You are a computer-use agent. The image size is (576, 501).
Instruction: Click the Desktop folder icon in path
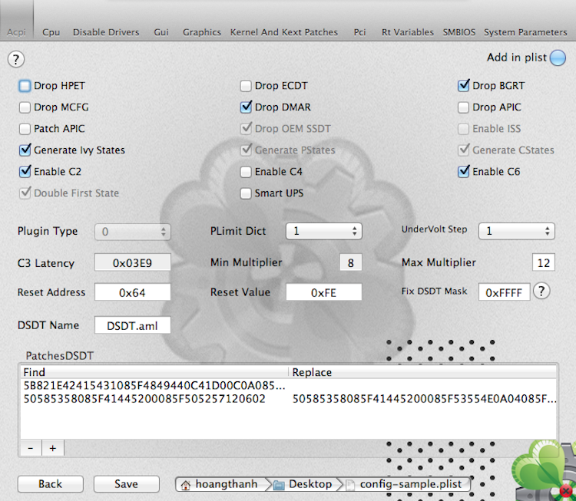click(x=279, y=485)
